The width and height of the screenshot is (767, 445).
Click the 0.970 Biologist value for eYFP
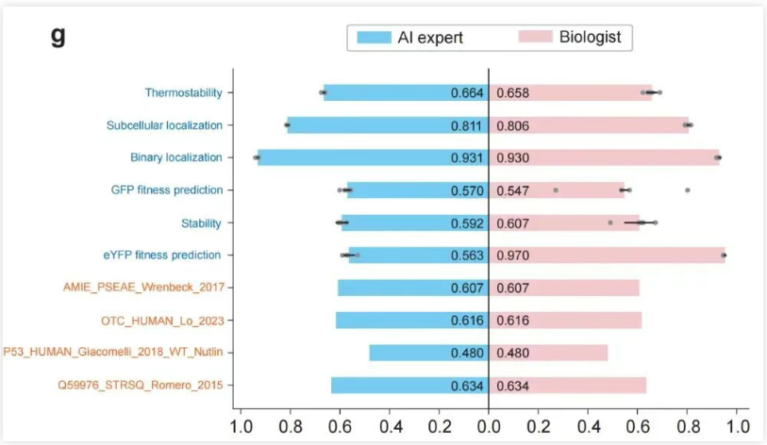pos(513,255)
